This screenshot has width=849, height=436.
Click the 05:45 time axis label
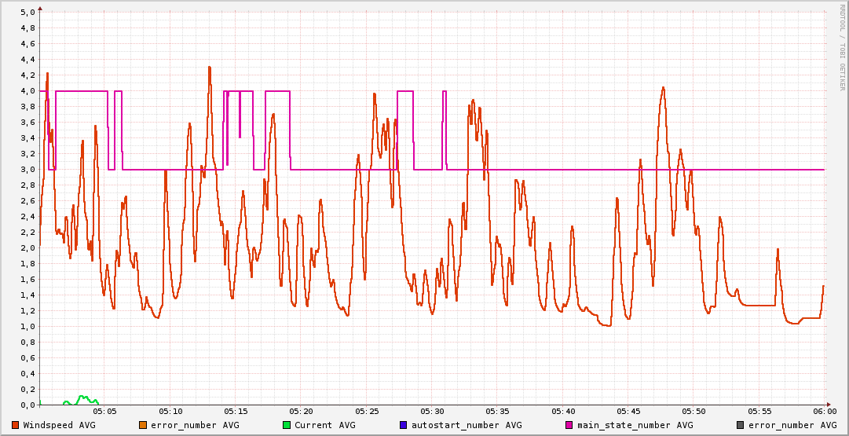(x=628, y=411)
